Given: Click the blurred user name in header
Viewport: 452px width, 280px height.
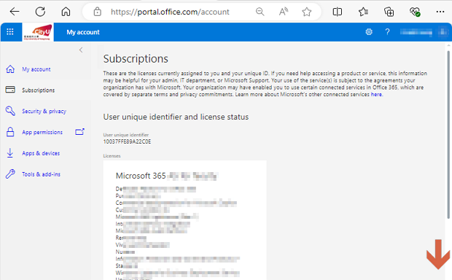Looking at the screenshot, I should tap(416, 32).
